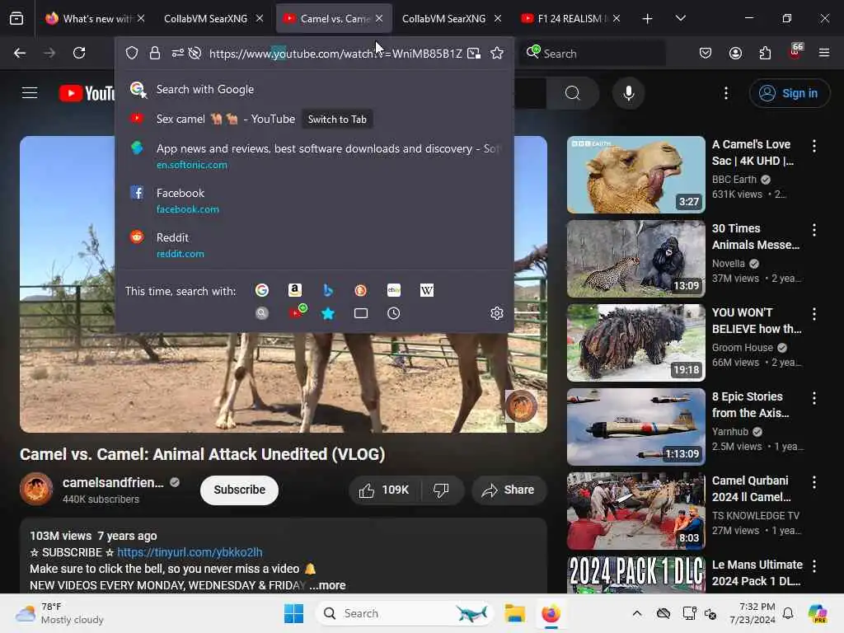Open options for YOU WON'T BELIEVE video

tap(814, 314)
